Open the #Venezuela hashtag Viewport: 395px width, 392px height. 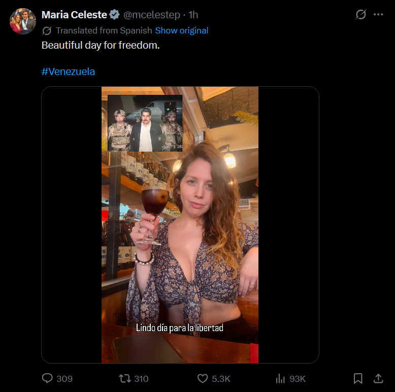point(68,72)
